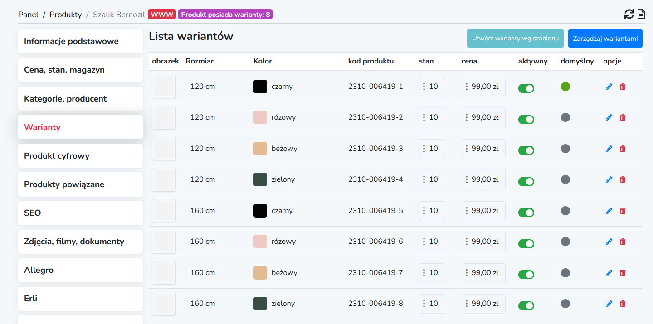Delete variant 2310-006419-5 using trash icon
This screenshot has height=324, width=653.
coord(623,211)
